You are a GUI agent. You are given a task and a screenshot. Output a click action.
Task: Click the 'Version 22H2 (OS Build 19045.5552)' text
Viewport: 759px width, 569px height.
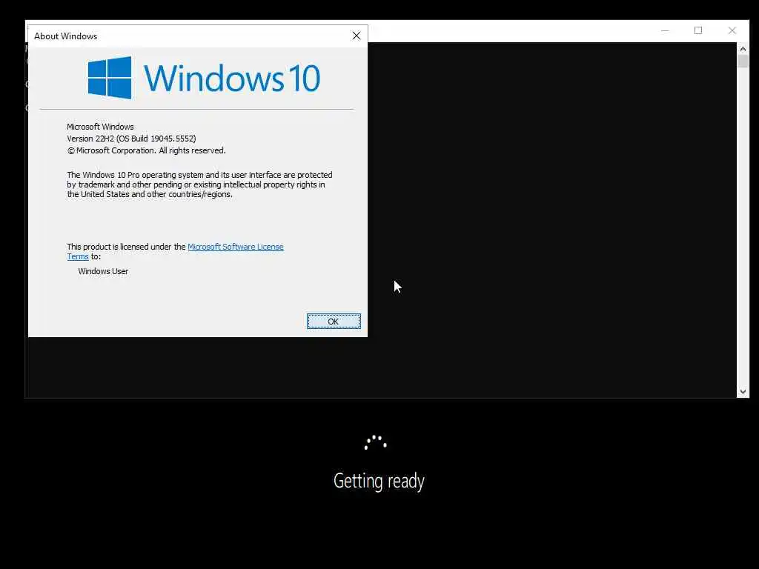point(131,139)
